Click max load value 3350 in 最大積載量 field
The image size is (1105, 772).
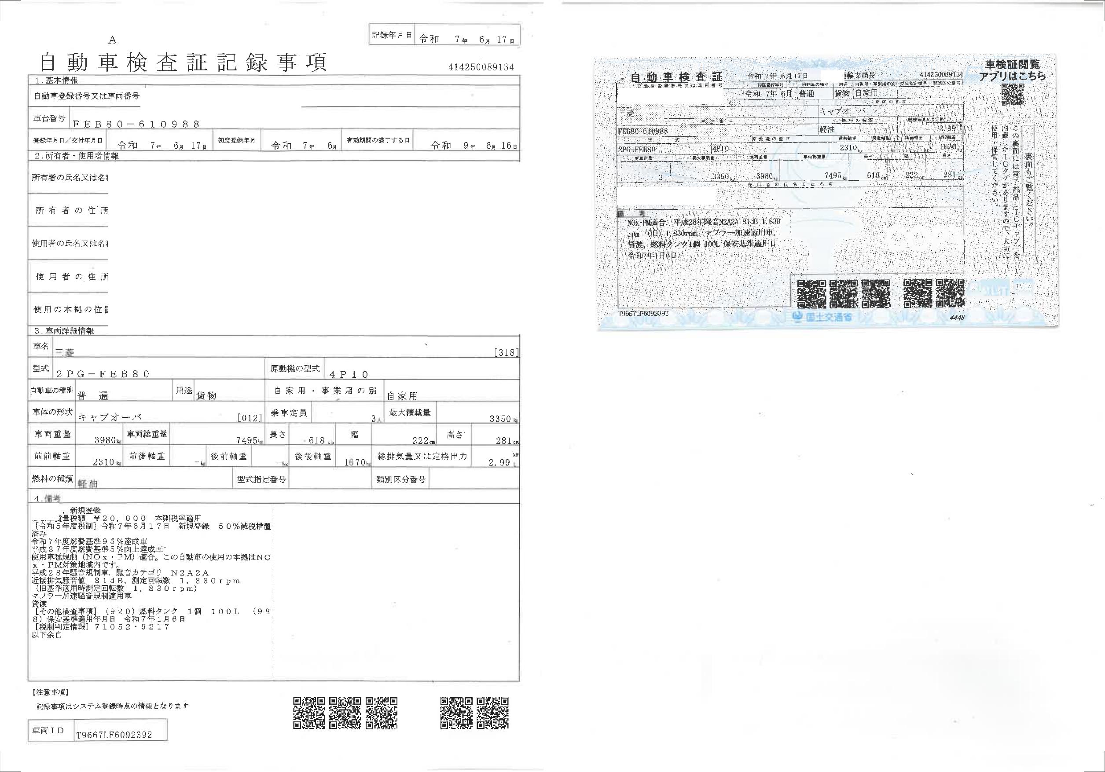coord(499,418)
